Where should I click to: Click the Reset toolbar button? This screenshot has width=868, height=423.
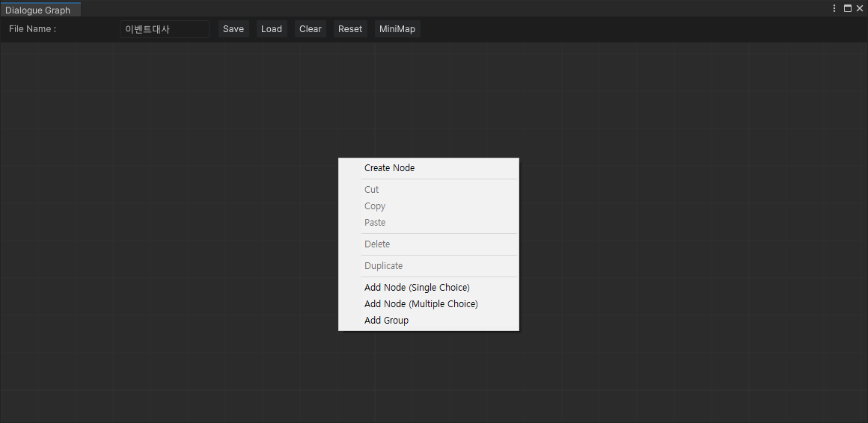click(350, 29)
